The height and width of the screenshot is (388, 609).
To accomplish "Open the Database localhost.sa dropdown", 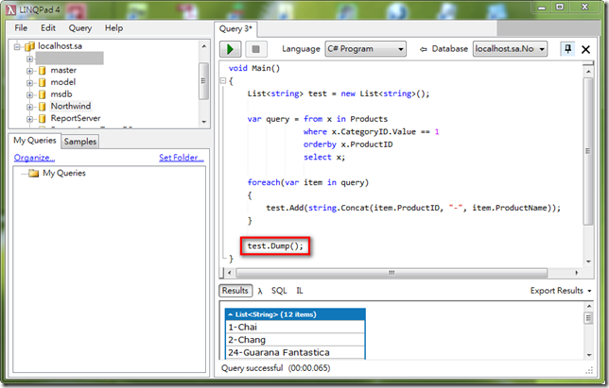I will tap(509, 49).
